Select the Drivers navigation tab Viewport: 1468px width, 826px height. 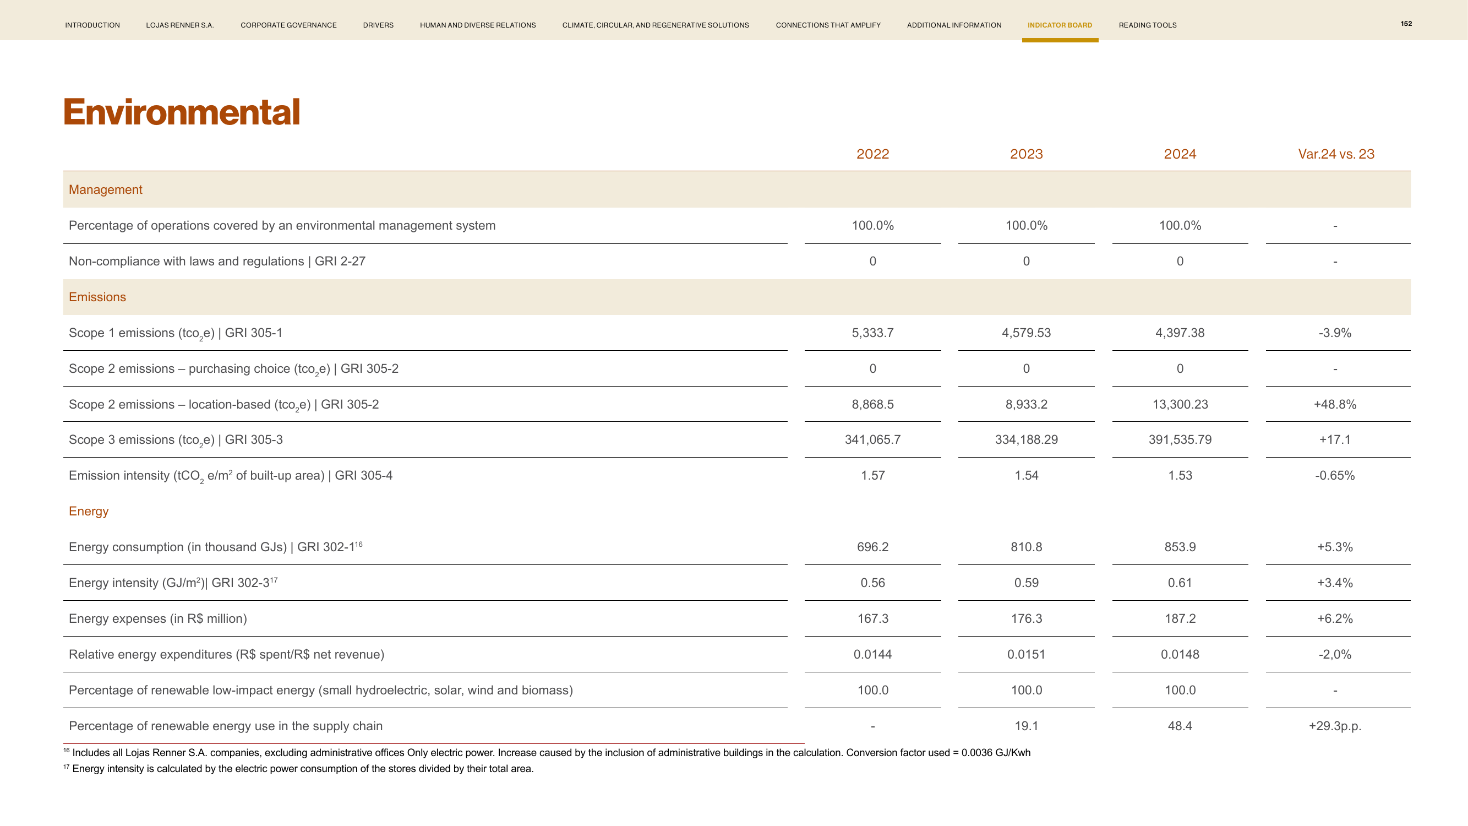(378, 25)
